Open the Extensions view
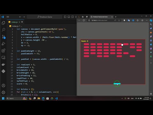Image resolution: width=153 pixels, height=115 pixels. coord(4,50)
